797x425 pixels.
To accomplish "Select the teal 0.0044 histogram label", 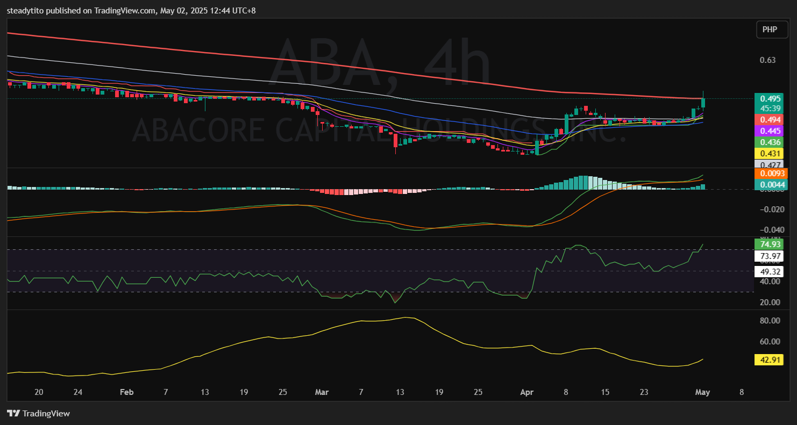I will coord(771,185).
